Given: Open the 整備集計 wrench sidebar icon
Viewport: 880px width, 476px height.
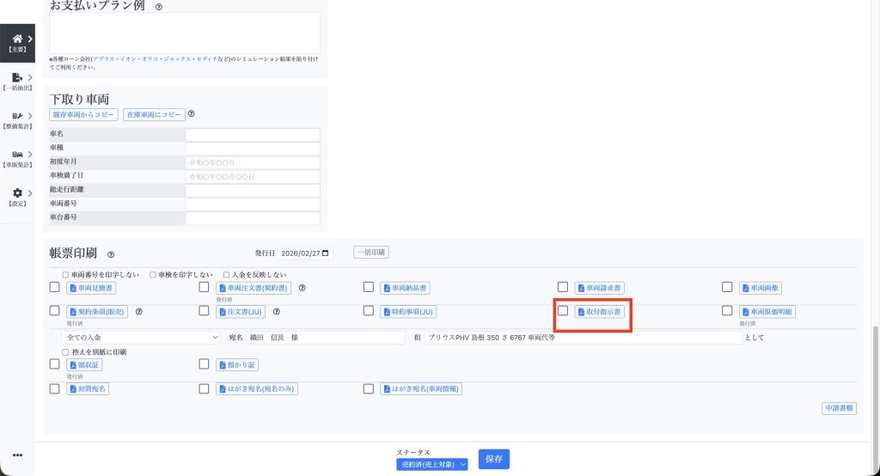Looking at the screenshot, I should coord(17,117).
